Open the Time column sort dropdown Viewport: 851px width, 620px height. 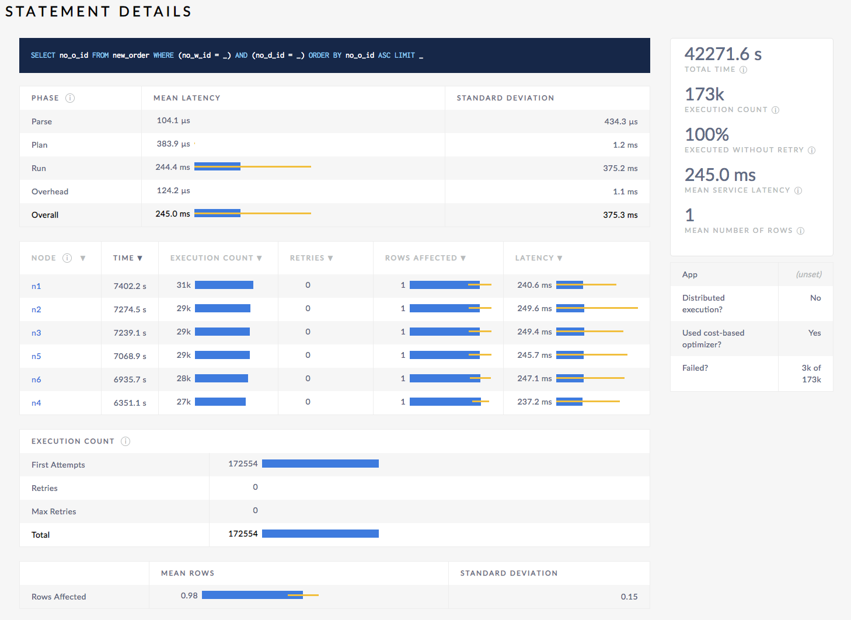[140, 257]
